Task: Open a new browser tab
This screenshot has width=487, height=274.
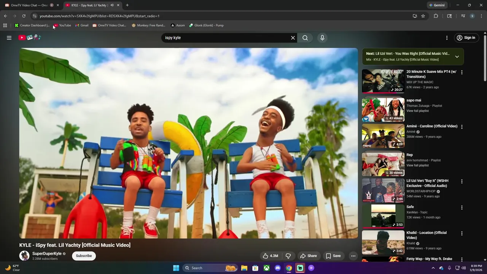Action: [127, 5]
